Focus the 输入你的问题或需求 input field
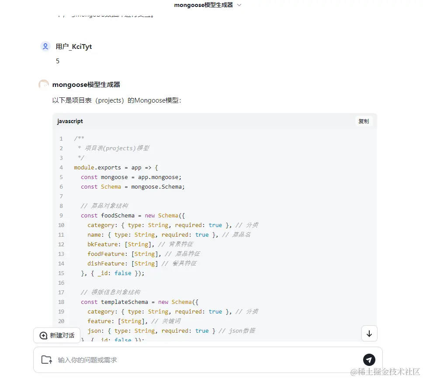This screenshot has height=379, width=423. (208, 360)
